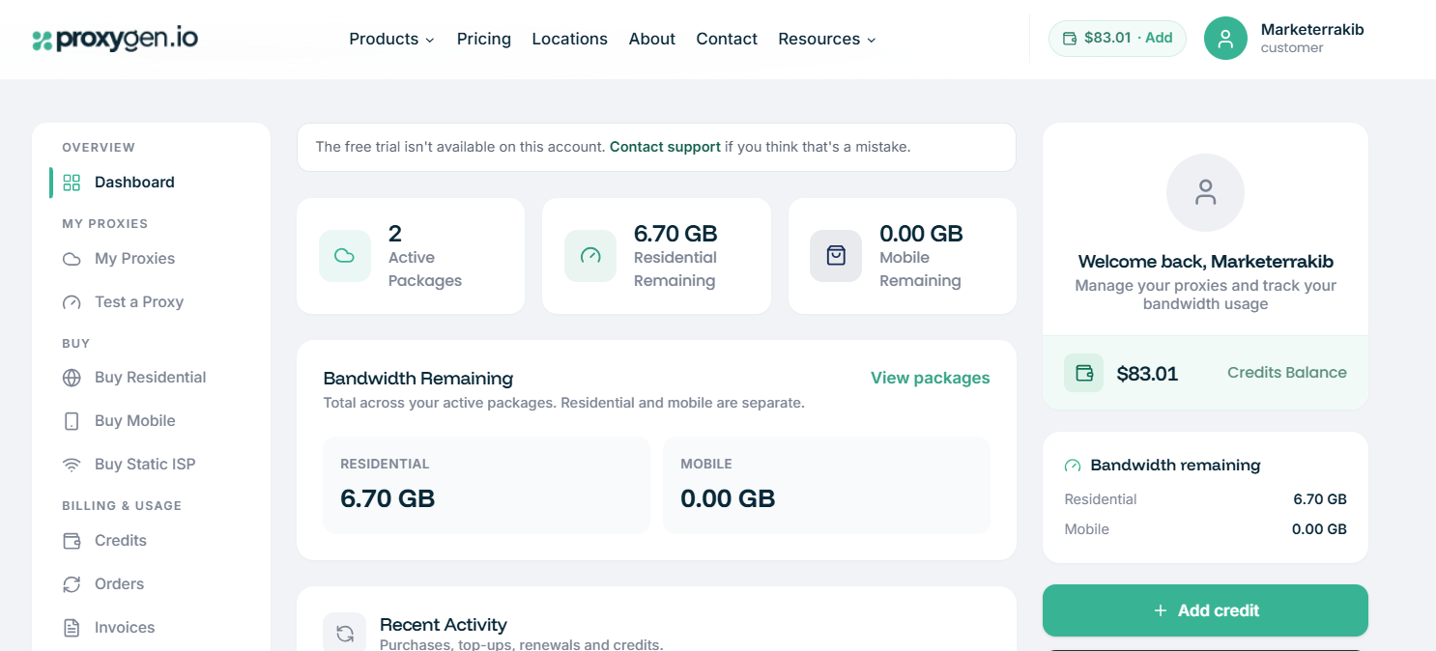The height and width of the screenshot is (651, 1436).
Task: Click the gray profile avatar above Welcome back
Action: coord(1205,192)
